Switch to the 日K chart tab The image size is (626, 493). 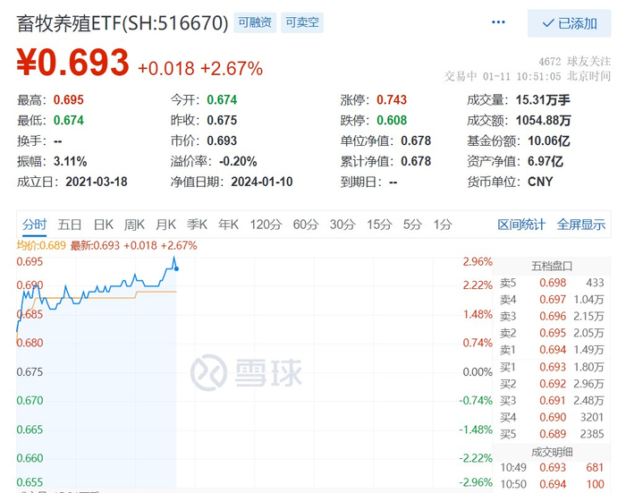click(104, 225)
